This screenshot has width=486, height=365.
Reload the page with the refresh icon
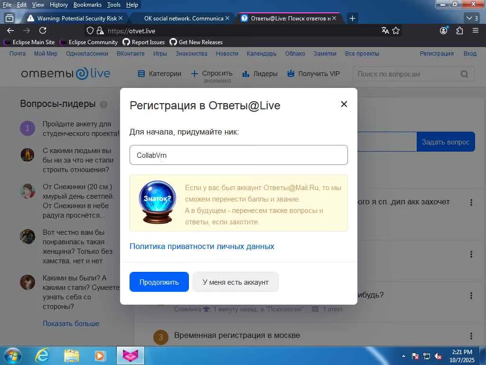(x=43, y=30)
